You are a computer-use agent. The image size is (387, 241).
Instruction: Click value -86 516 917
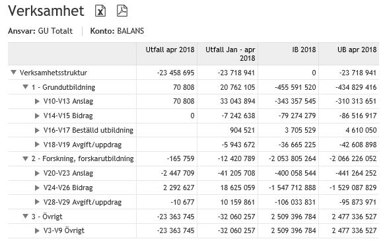click(358, 116)
